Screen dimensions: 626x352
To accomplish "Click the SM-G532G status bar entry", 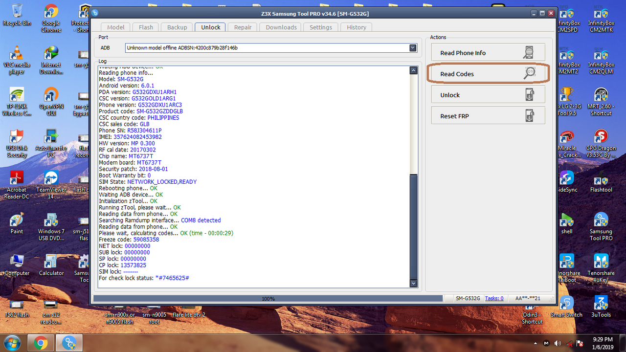I will pyautogui.click(x=468, y=298).
